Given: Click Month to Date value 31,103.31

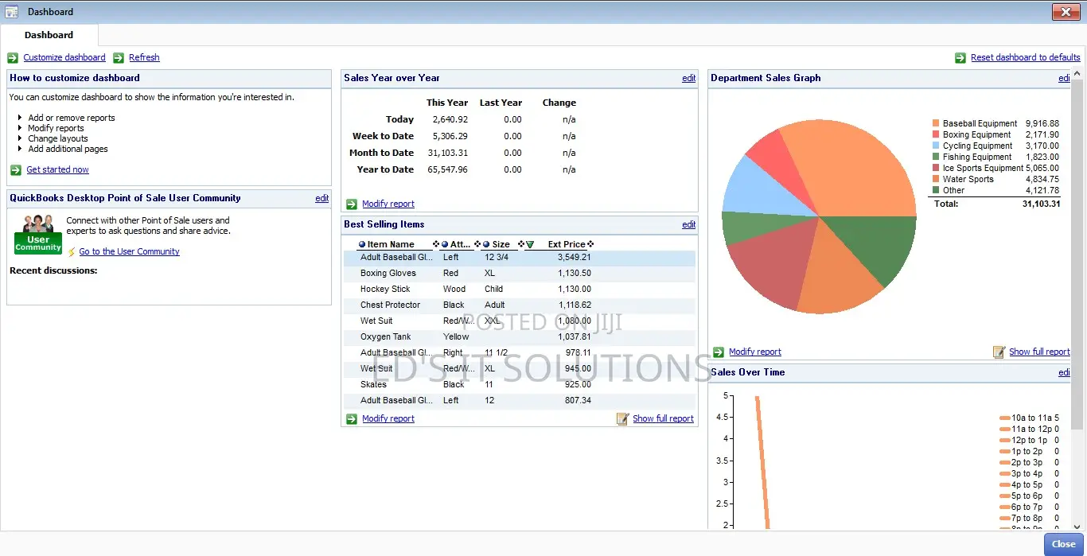Looking at the screenshot, I should point(447,153).
